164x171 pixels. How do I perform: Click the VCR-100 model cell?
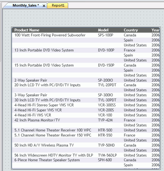105,115
